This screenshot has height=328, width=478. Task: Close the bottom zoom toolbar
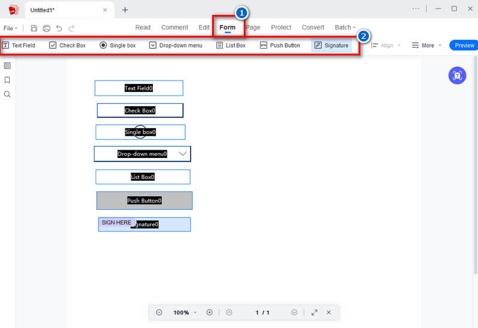(329, 312)
